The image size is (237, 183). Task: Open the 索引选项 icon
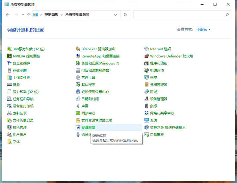tap(9, 113)
